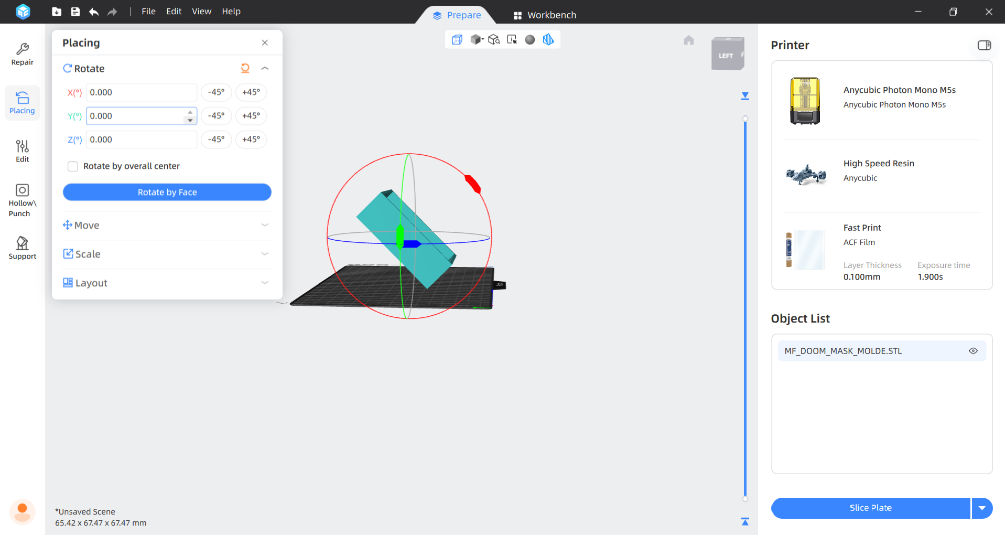
Task: Click the Anycubic app logo
Action: pyautogui.click(x=23, y=12)
